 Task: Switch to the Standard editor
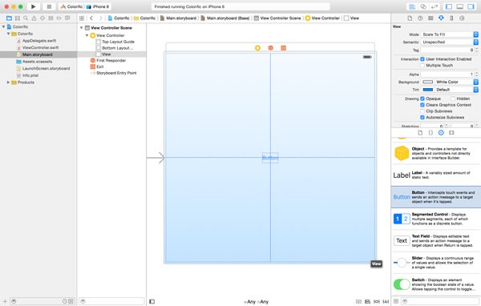412,6
